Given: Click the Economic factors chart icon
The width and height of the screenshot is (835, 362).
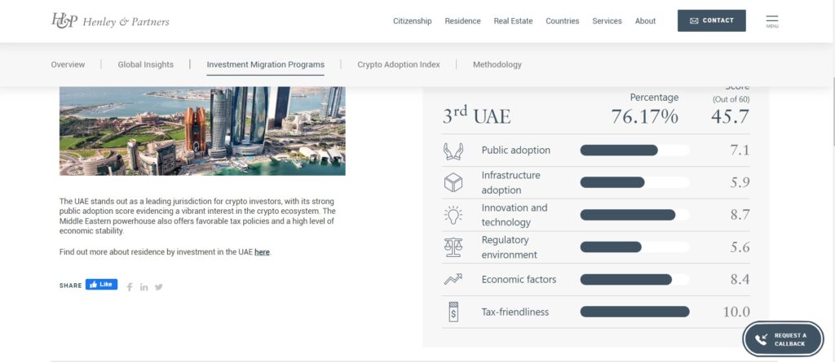Looking at the screenshot, I should [x=453, y=280].
